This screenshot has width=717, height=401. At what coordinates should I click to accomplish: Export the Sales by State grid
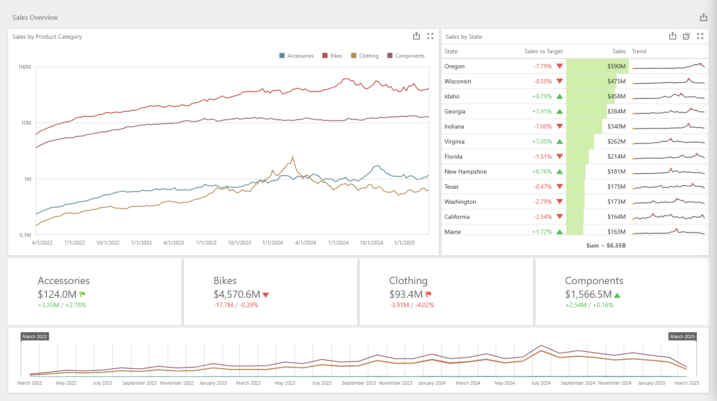pos(672,37)
